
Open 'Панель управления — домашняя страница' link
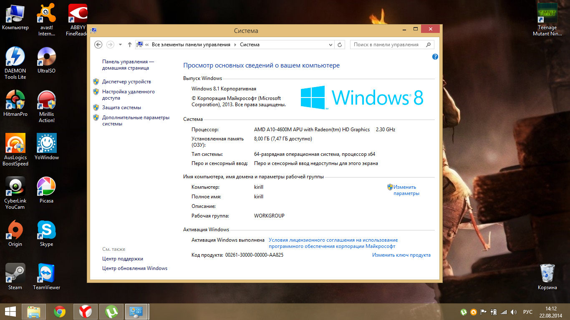click(x=128, y=65)
